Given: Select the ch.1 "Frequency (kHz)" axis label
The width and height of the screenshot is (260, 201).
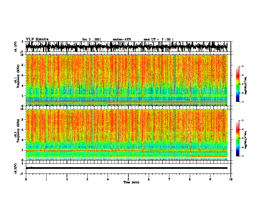Looking at the screenshot, I should 18,76.
